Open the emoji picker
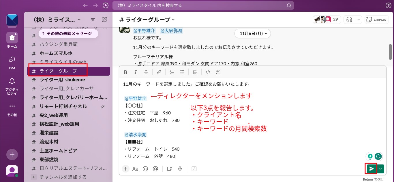The height and width of the screenshot is (182, 394). (x=145, y=169)
